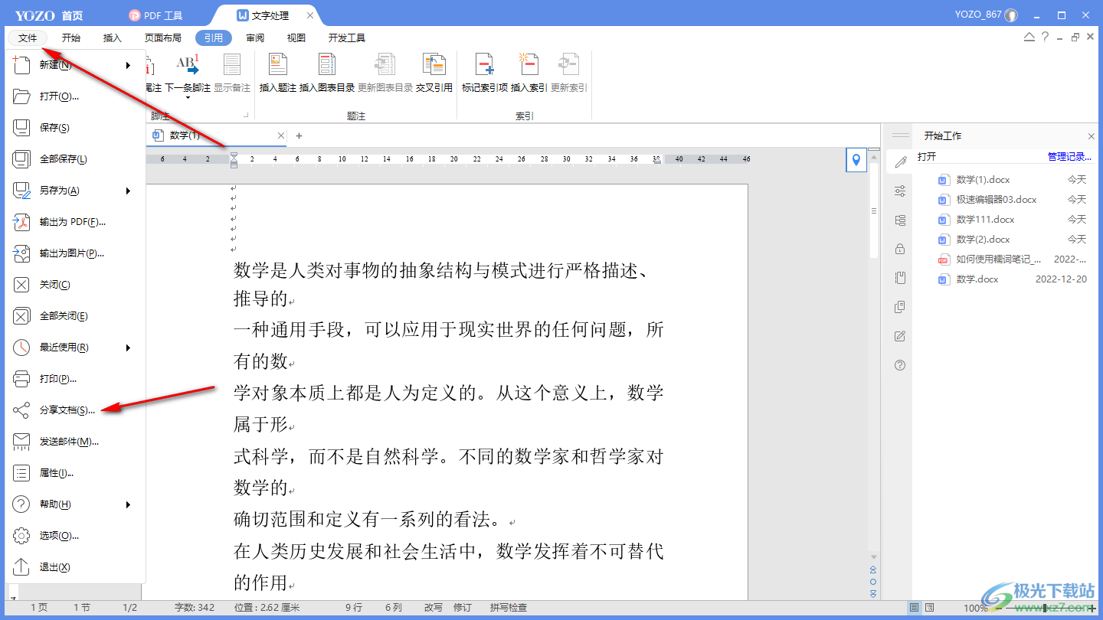Toggle 改写 overwrite mode in status bar
This screenshot has width=1103, height=620.
tap(434, 607)
